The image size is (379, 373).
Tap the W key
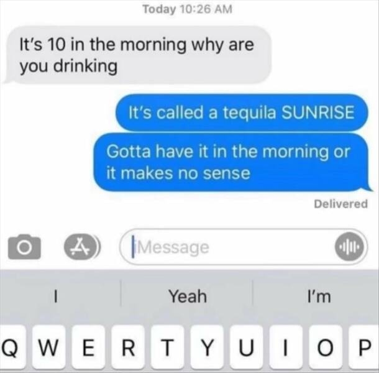click(49, 348)
